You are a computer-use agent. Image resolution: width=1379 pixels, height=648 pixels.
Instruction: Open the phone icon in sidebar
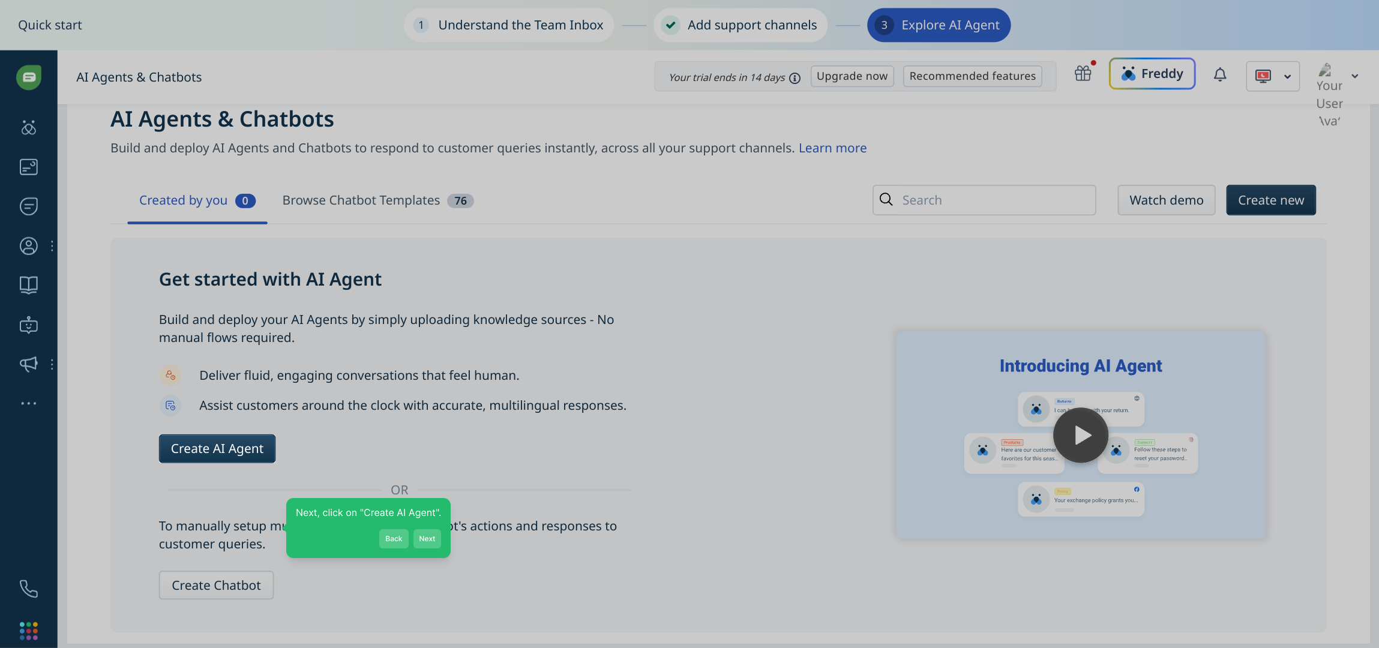[28, 589]
